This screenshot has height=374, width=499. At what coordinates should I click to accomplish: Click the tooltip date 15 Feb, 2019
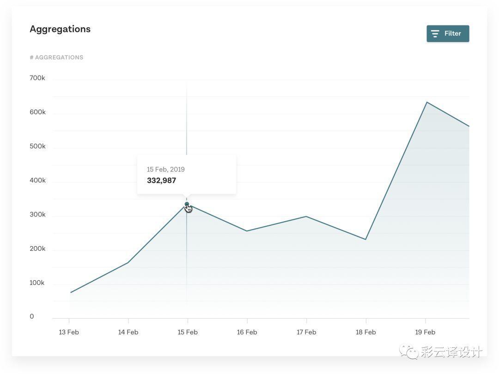[x=165, y=169]
